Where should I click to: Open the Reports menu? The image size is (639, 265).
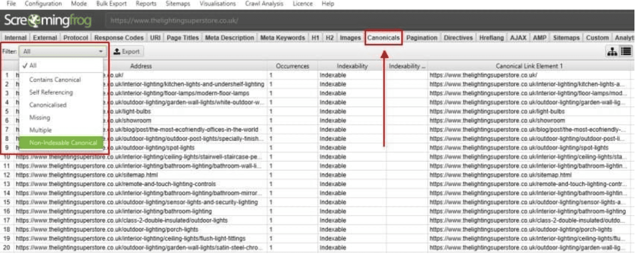(146, 4)
